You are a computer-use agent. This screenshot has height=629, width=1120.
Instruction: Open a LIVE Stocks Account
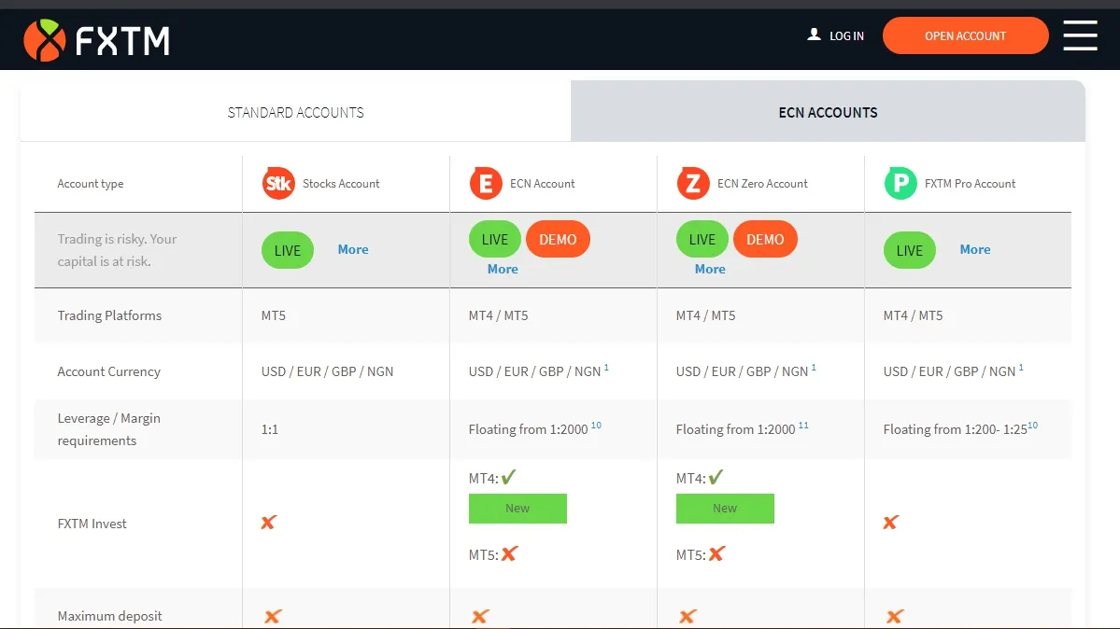287,250
